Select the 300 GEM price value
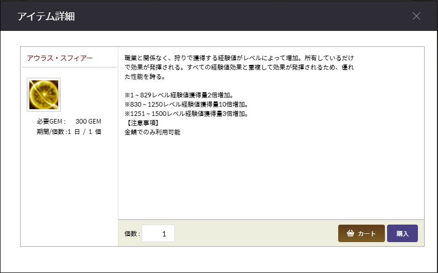Screen dimensions: 438x273 coord(88,122)
